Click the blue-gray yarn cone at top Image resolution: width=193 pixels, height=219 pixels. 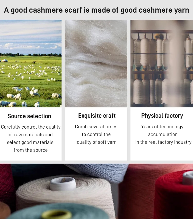click(x=100, y=172)
